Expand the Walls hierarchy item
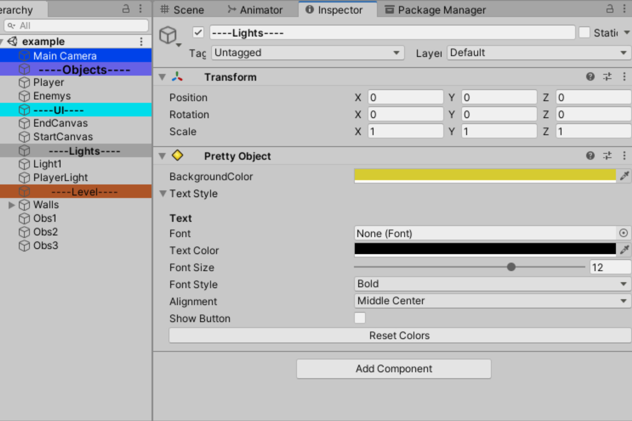Screen dimensions: 632x421 (11, 205)
